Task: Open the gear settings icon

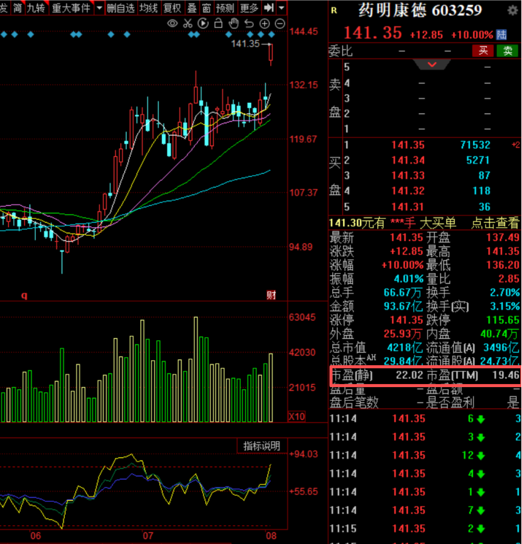Action: point(513,11)
